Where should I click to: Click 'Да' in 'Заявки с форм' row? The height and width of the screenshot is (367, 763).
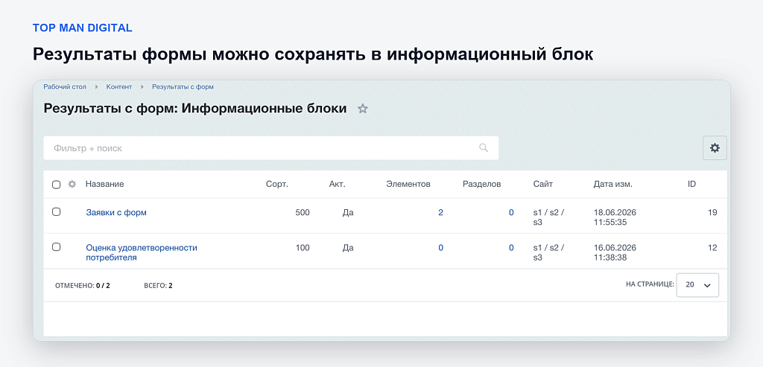(348, 212)
